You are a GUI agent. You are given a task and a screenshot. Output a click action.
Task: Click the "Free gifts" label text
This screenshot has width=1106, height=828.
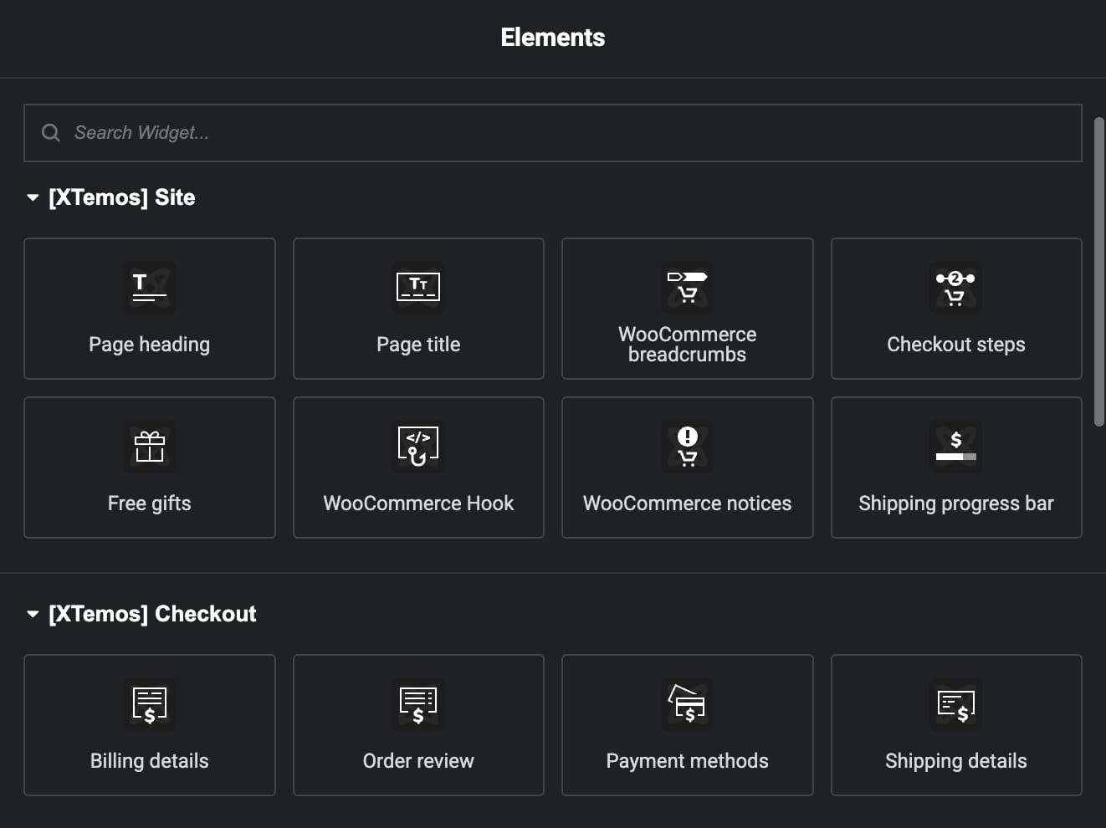point(150,503)
